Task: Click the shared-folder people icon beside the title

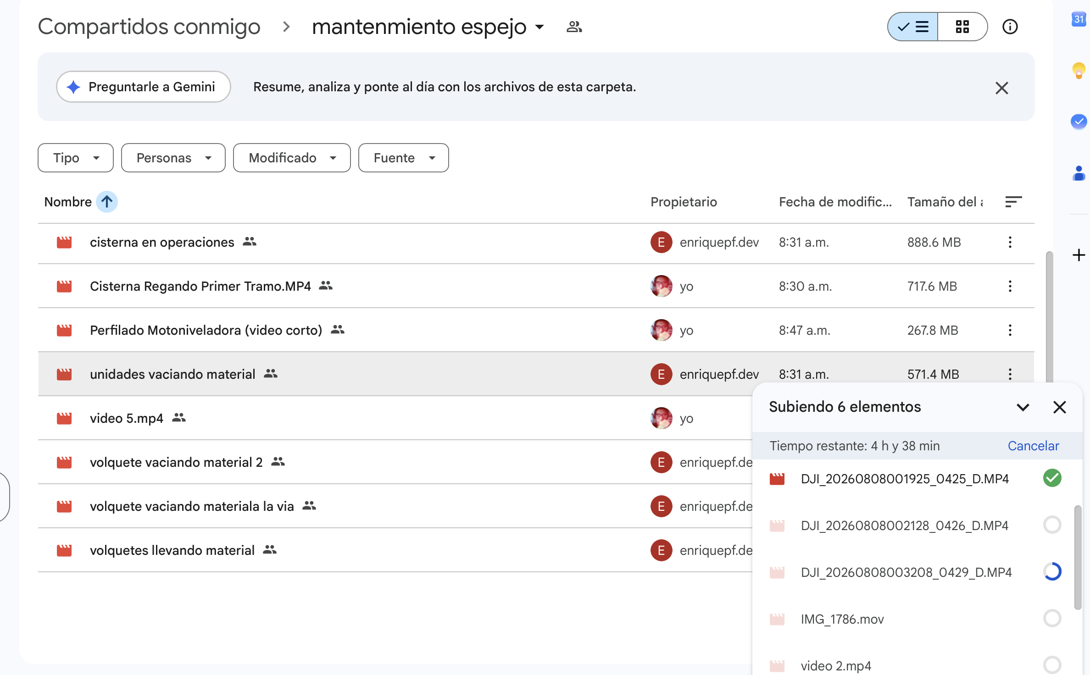Action: (x=574, y=27)
